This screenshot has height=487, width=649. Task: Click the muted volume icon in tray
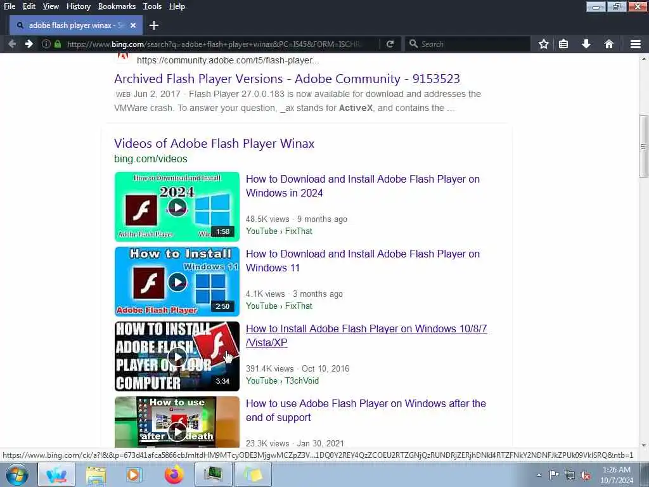click(585, 476)
